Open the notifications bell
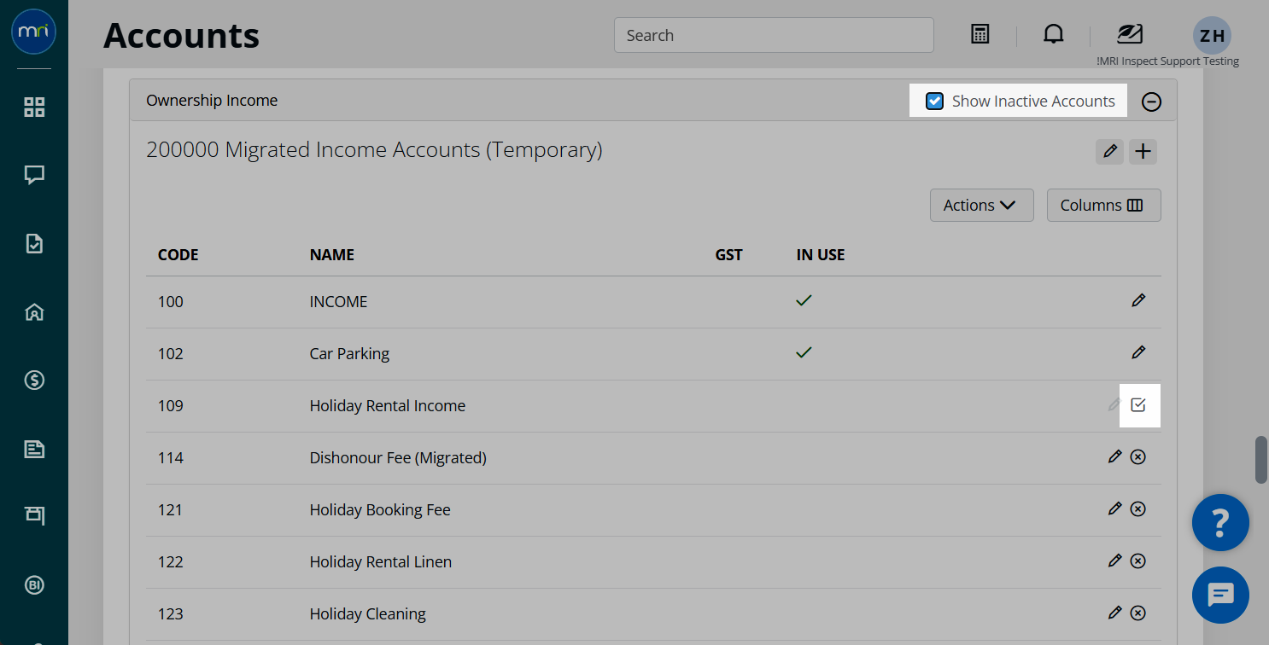The height and width of the screenshot is (645, 1269). click(x=1054, y=35)
